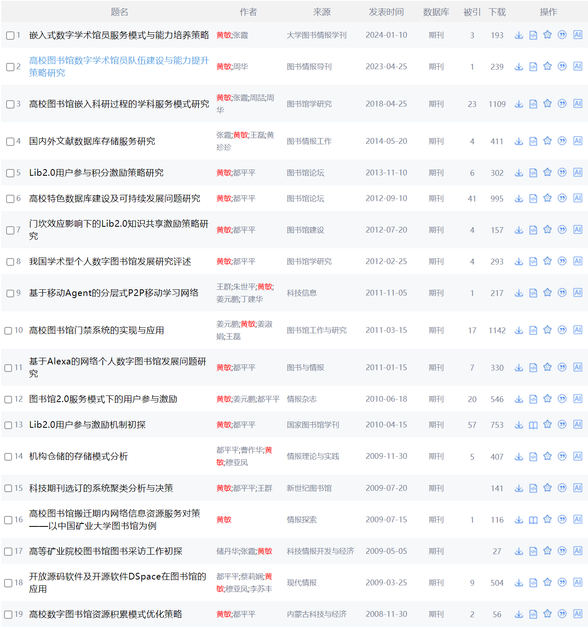
Task: Favorite the DSpace在图书馆的应用 paper
Action: coord(547,582)
